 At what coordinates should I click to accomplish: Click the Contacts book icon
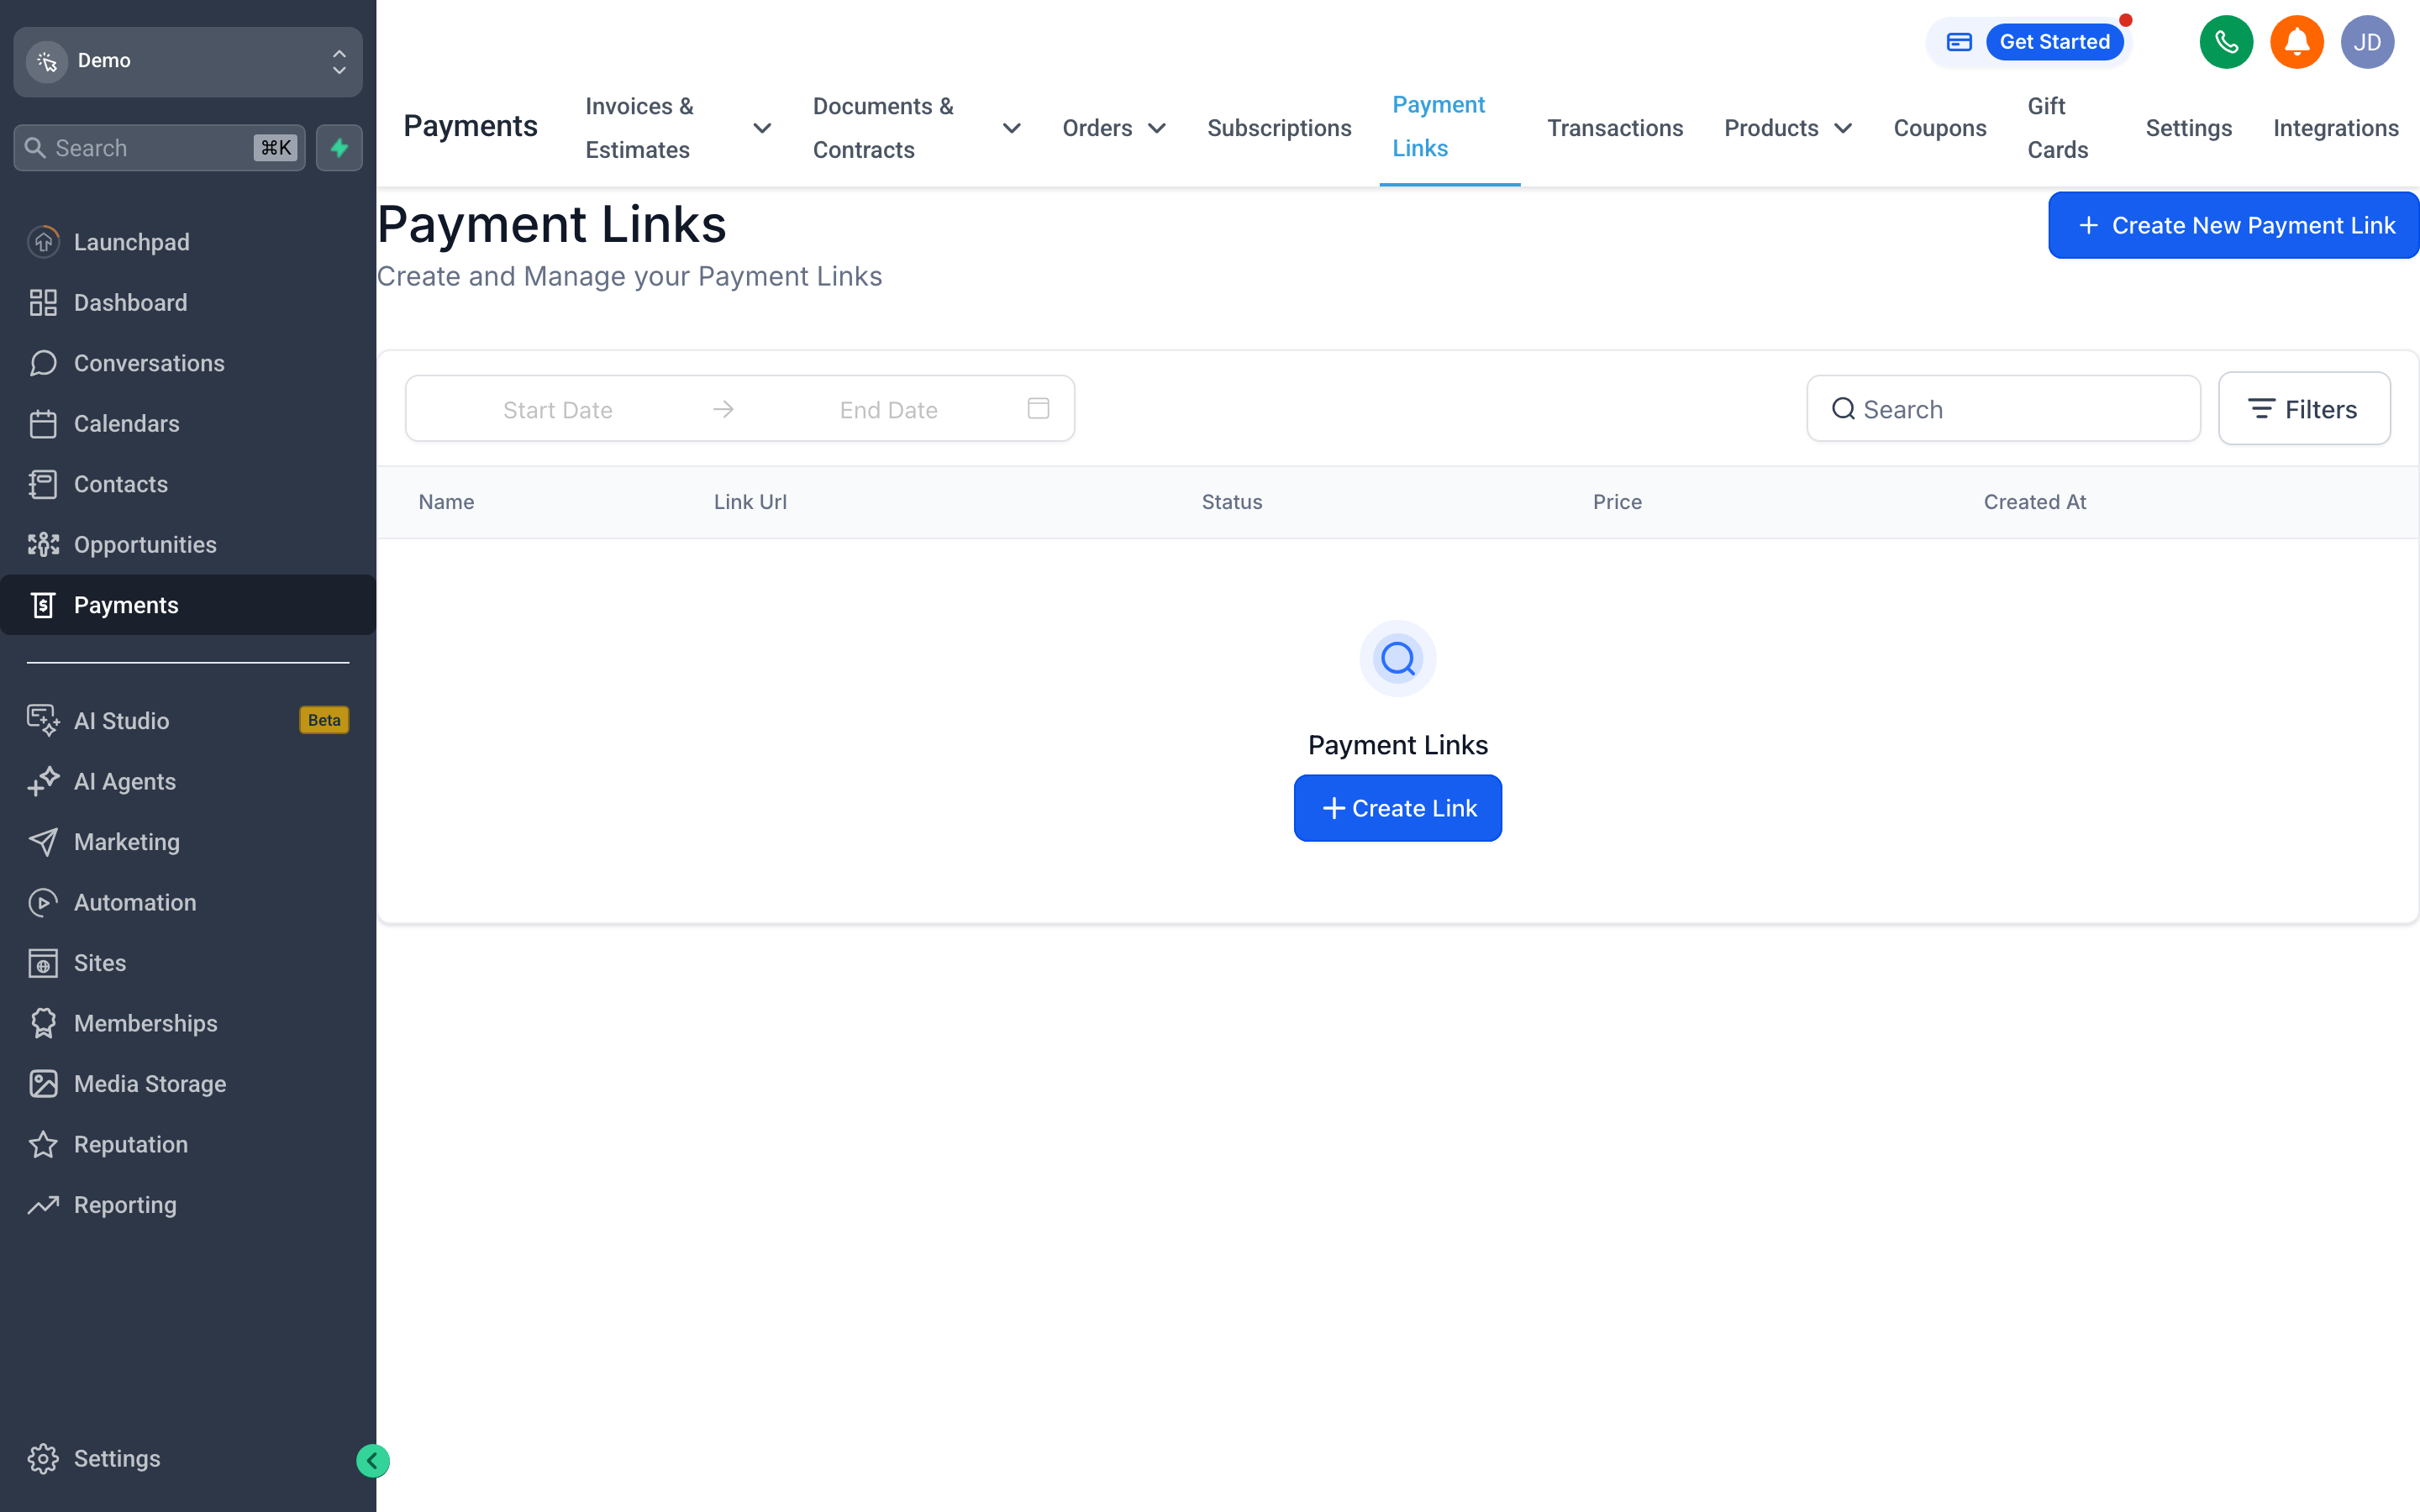pyautogui.click(x=43, y=484)
